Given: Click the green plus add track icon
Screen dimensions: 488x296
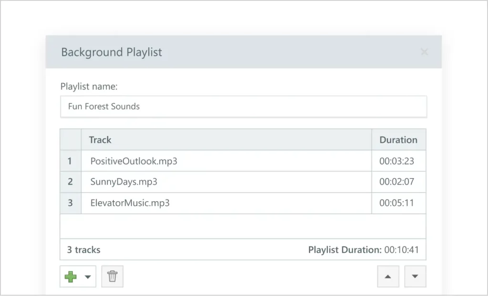Looking at the screenshot, I should (x=71, y=276).
